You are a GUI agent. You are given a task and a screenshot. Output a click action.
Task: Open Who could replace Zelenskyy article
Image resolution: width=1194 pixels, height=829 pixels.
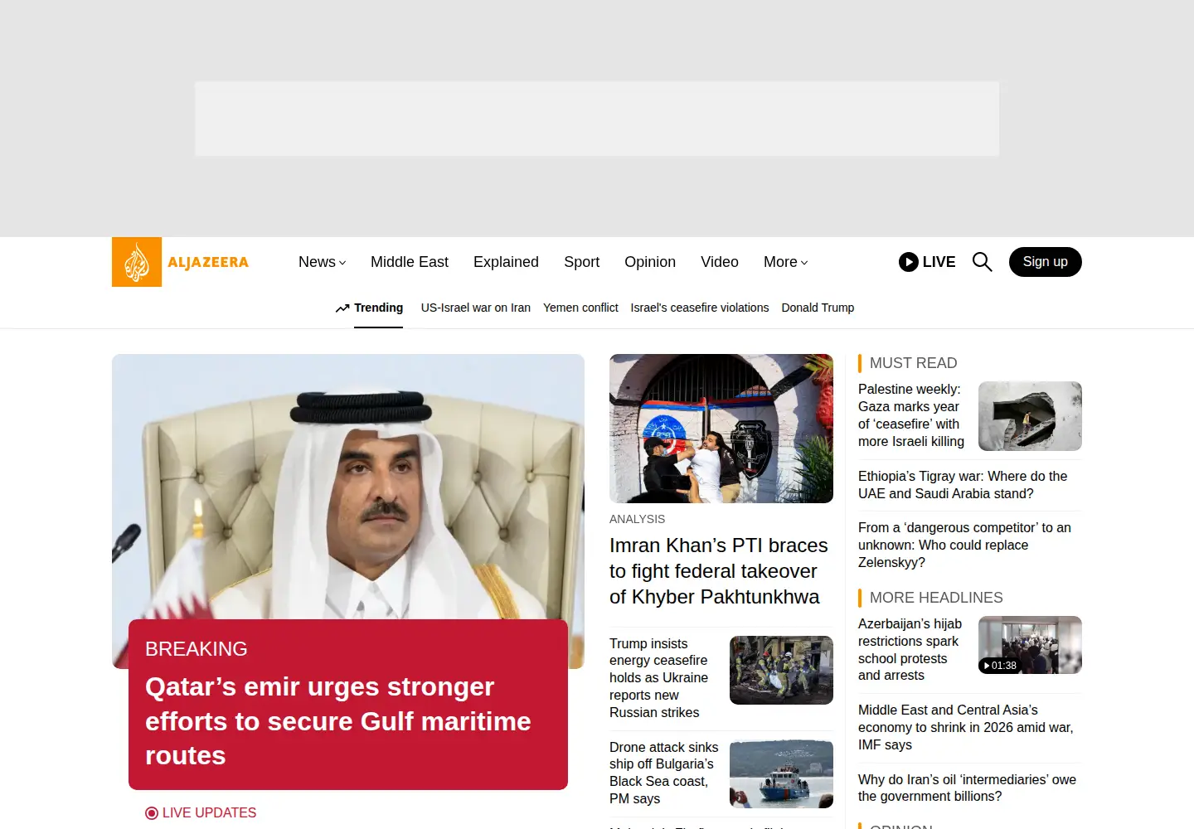click(x=964, y=545)
